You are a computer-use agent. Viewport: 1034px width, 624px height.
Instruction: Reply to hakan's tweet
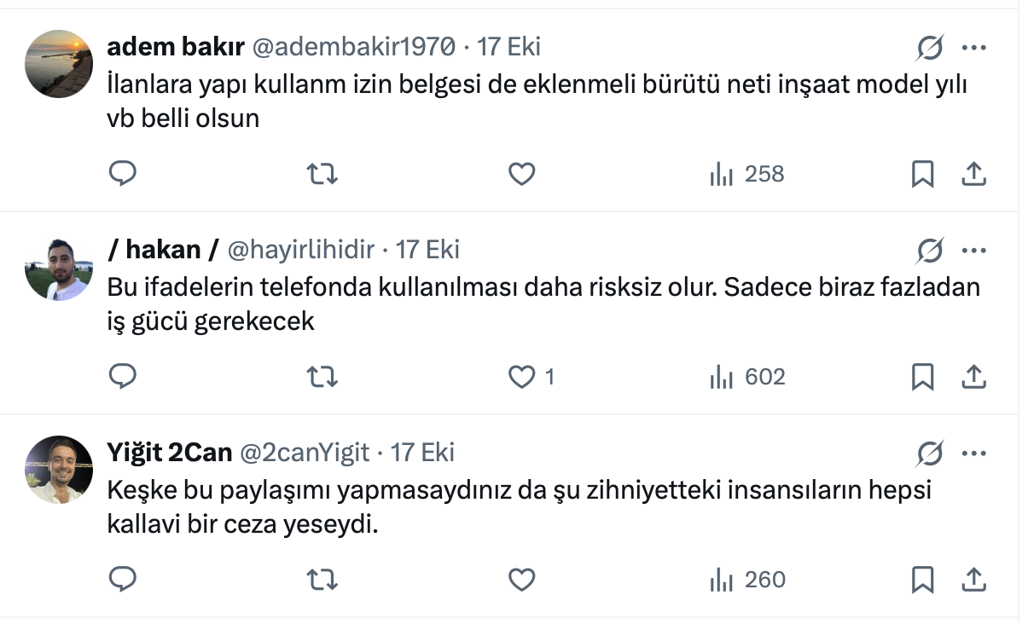click(123, 377)
